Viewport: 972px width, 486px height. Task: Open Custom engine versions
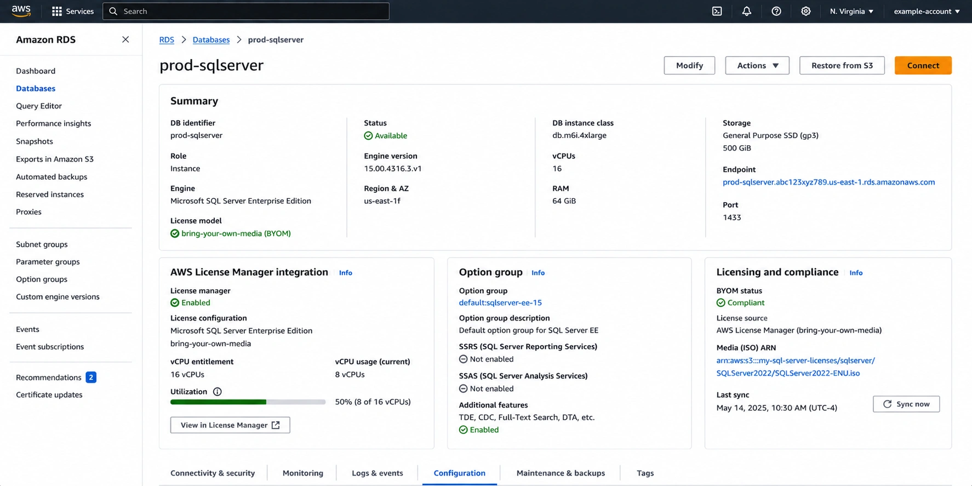click(58, 296)
